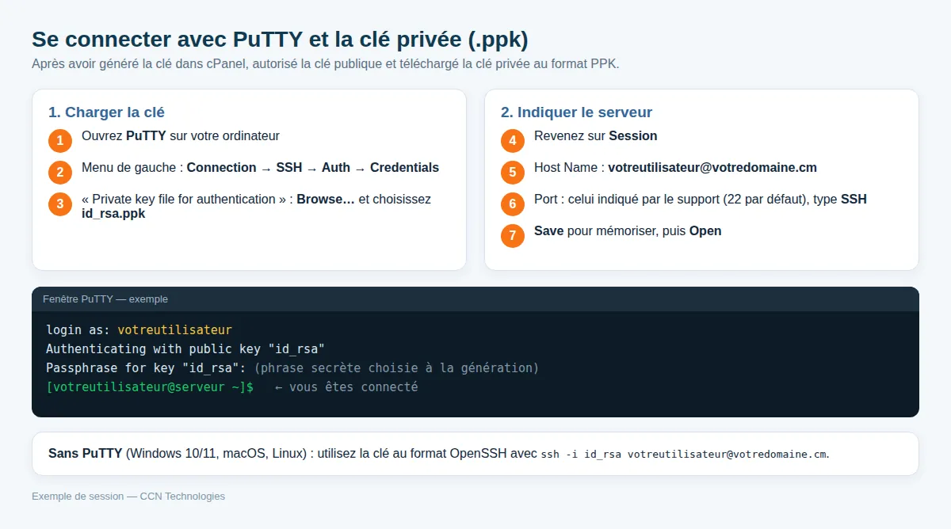
Task: Select heading "2. Indiquer le serveur"
Action: pyautogui.click(x=576, y=112)
